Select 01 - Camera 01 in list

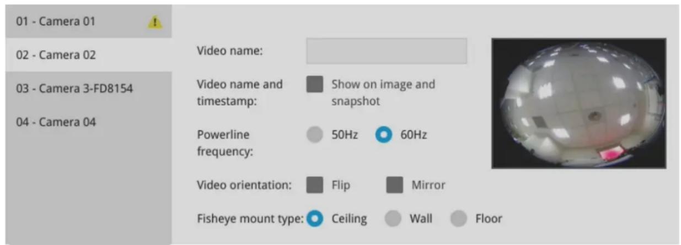(x=88, y=21)
